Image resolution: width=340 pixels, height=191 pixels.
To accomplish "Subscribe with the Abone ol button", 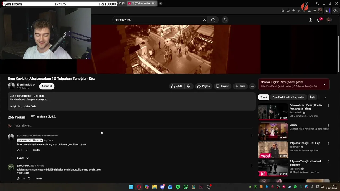I will tap(47, 86).
